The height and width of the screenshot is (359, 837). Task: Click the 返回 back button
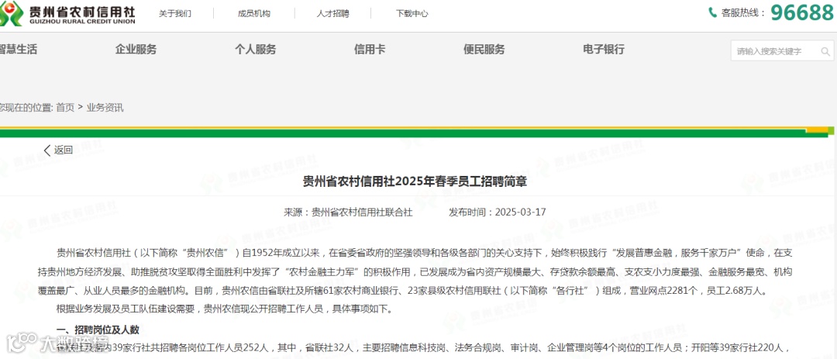coord(58,150)
